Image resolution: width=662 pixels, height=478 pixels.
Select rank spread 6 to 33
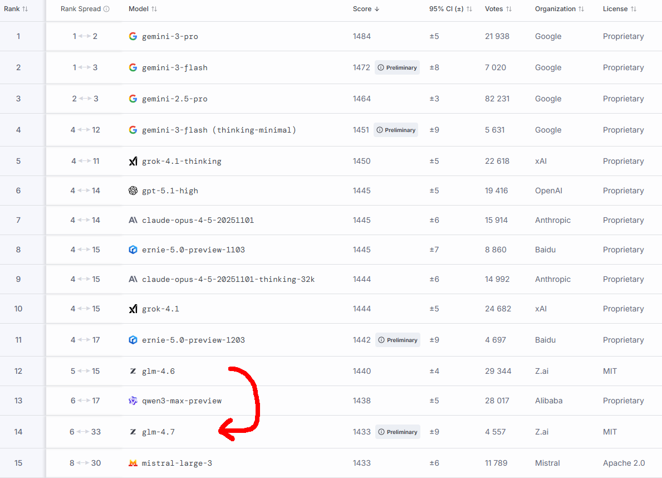[x=85, y=432]
